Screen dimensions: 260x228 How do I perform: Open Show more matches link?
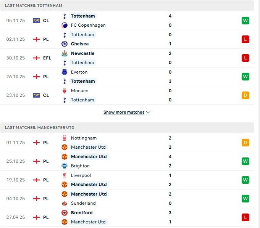click(x=124, y=112)
